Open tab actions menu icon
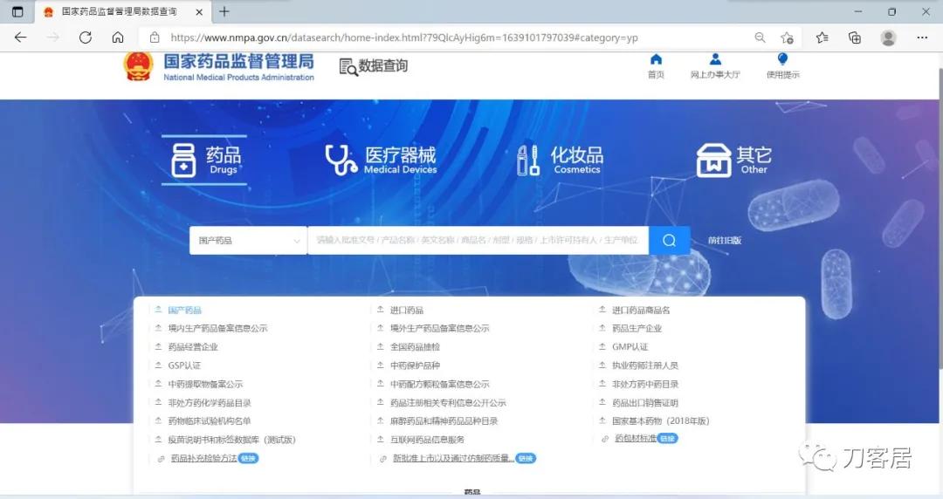Screen dimensions: 943x499 click(x=17, y=11)
